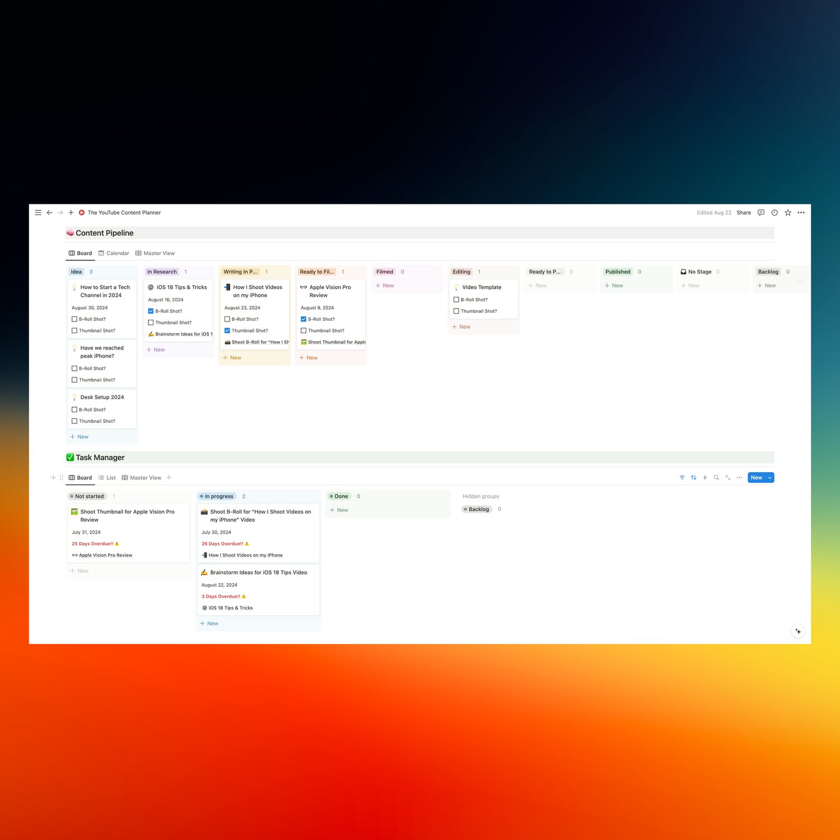Favorite the page with star icon
840x840 pixels.
click(x=788, y=213)
